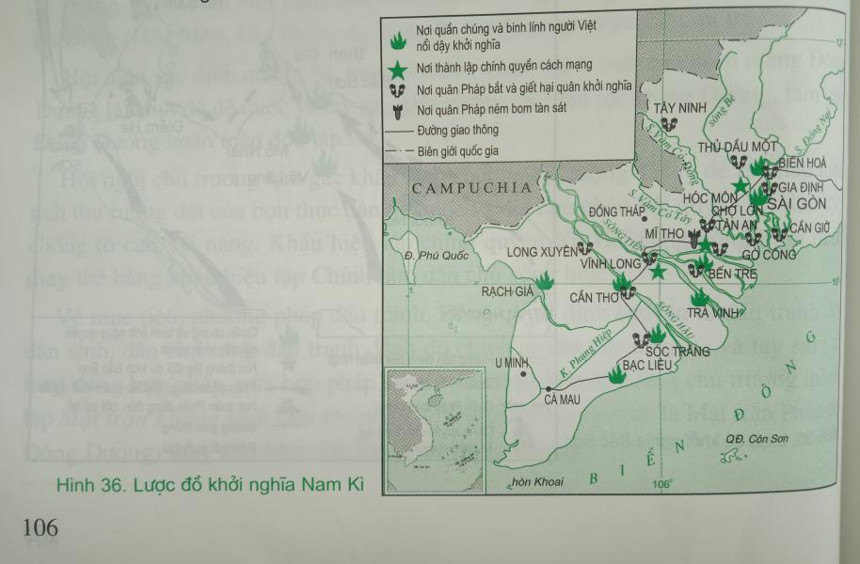Click the "CẦN GIỜ" label
The width and height of the screenshot is (860, 564).
[810, 228]
